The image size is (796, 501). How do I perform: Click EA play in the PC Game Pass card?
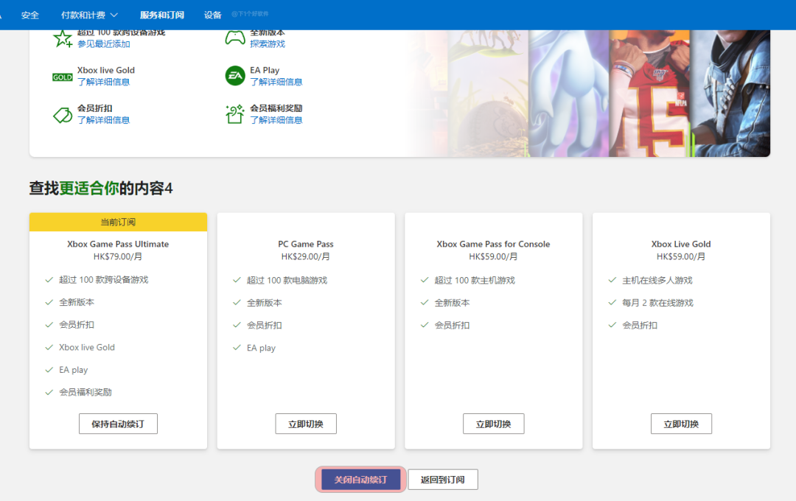261,348
